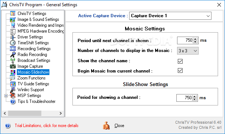This screenshot has height=134, width=225.
Task: Select TV Guide Settings in the tree
Action: tap(33, 84)
